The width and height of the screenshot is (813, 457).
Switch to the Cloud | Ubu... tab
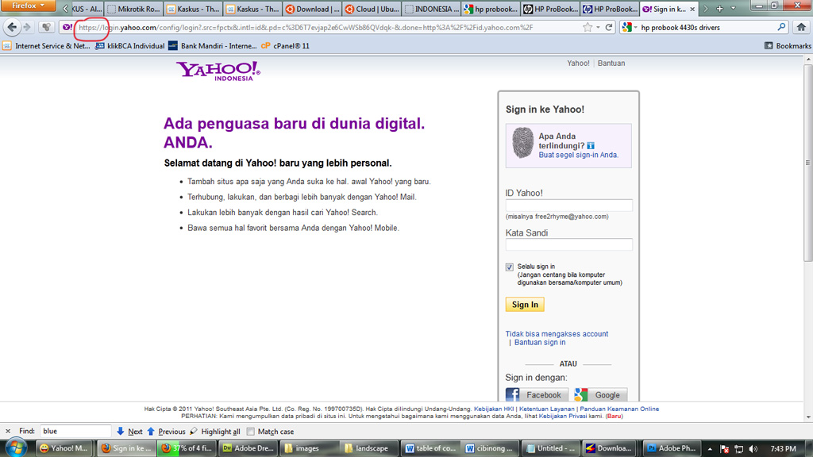pos(371,9)
